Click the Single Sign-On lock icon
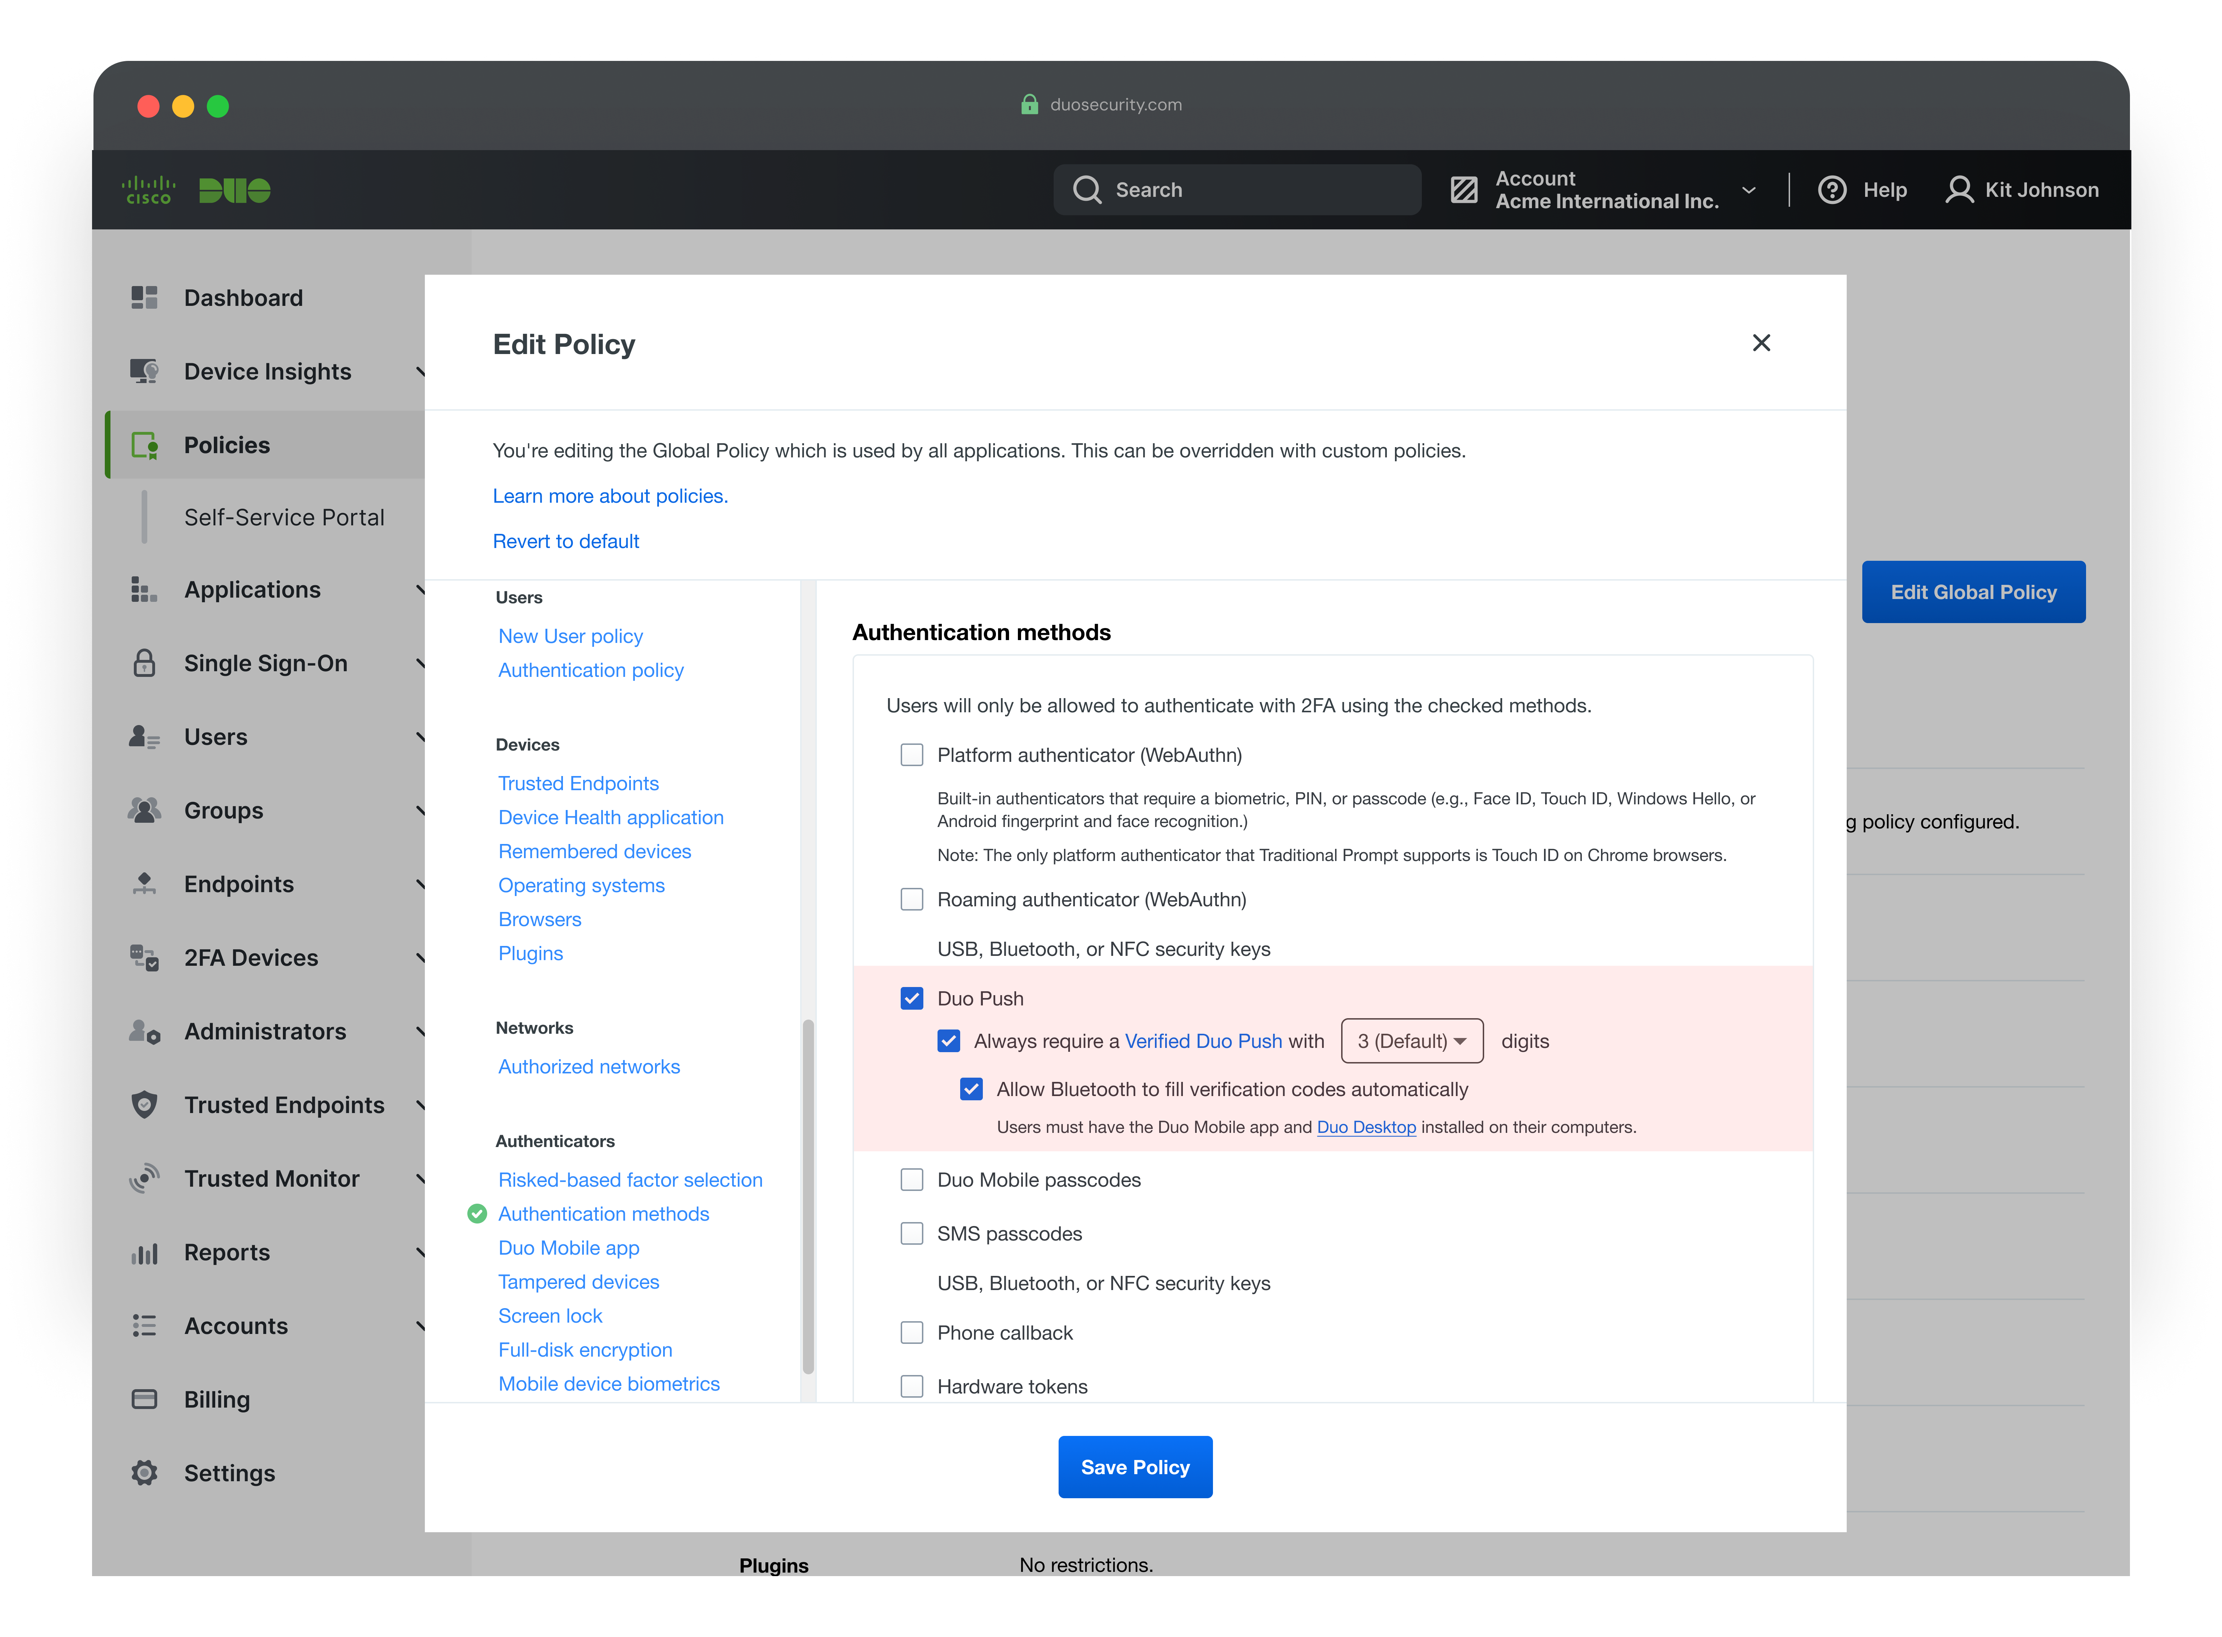2222x1637 pixels. [x=145, y=663]
